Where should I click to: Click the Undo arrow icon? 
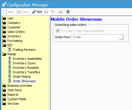pyautogui.click(x=52, y=12)
